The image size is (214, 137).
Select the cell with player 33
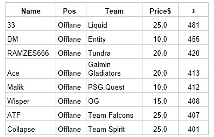click(12, 25)
